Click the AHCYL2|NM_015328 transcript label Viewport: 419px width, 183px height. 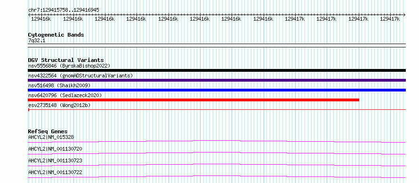point(51,137)
